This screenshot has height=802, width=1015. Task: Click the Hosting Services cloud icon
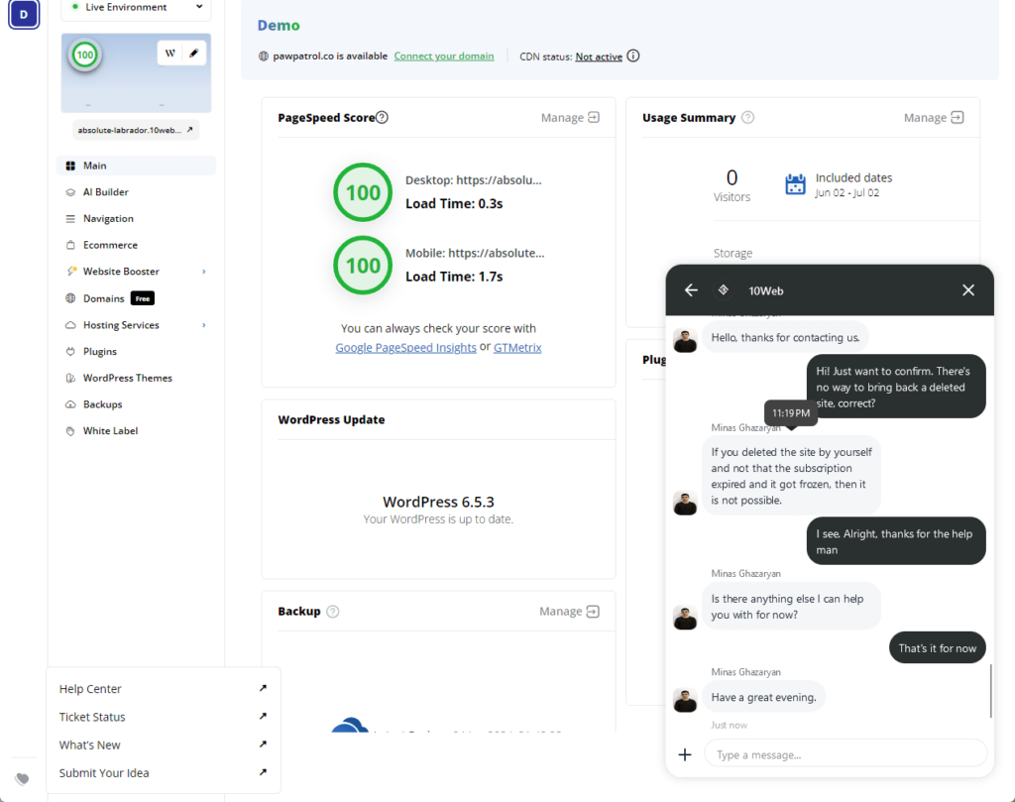pos(70,325)
